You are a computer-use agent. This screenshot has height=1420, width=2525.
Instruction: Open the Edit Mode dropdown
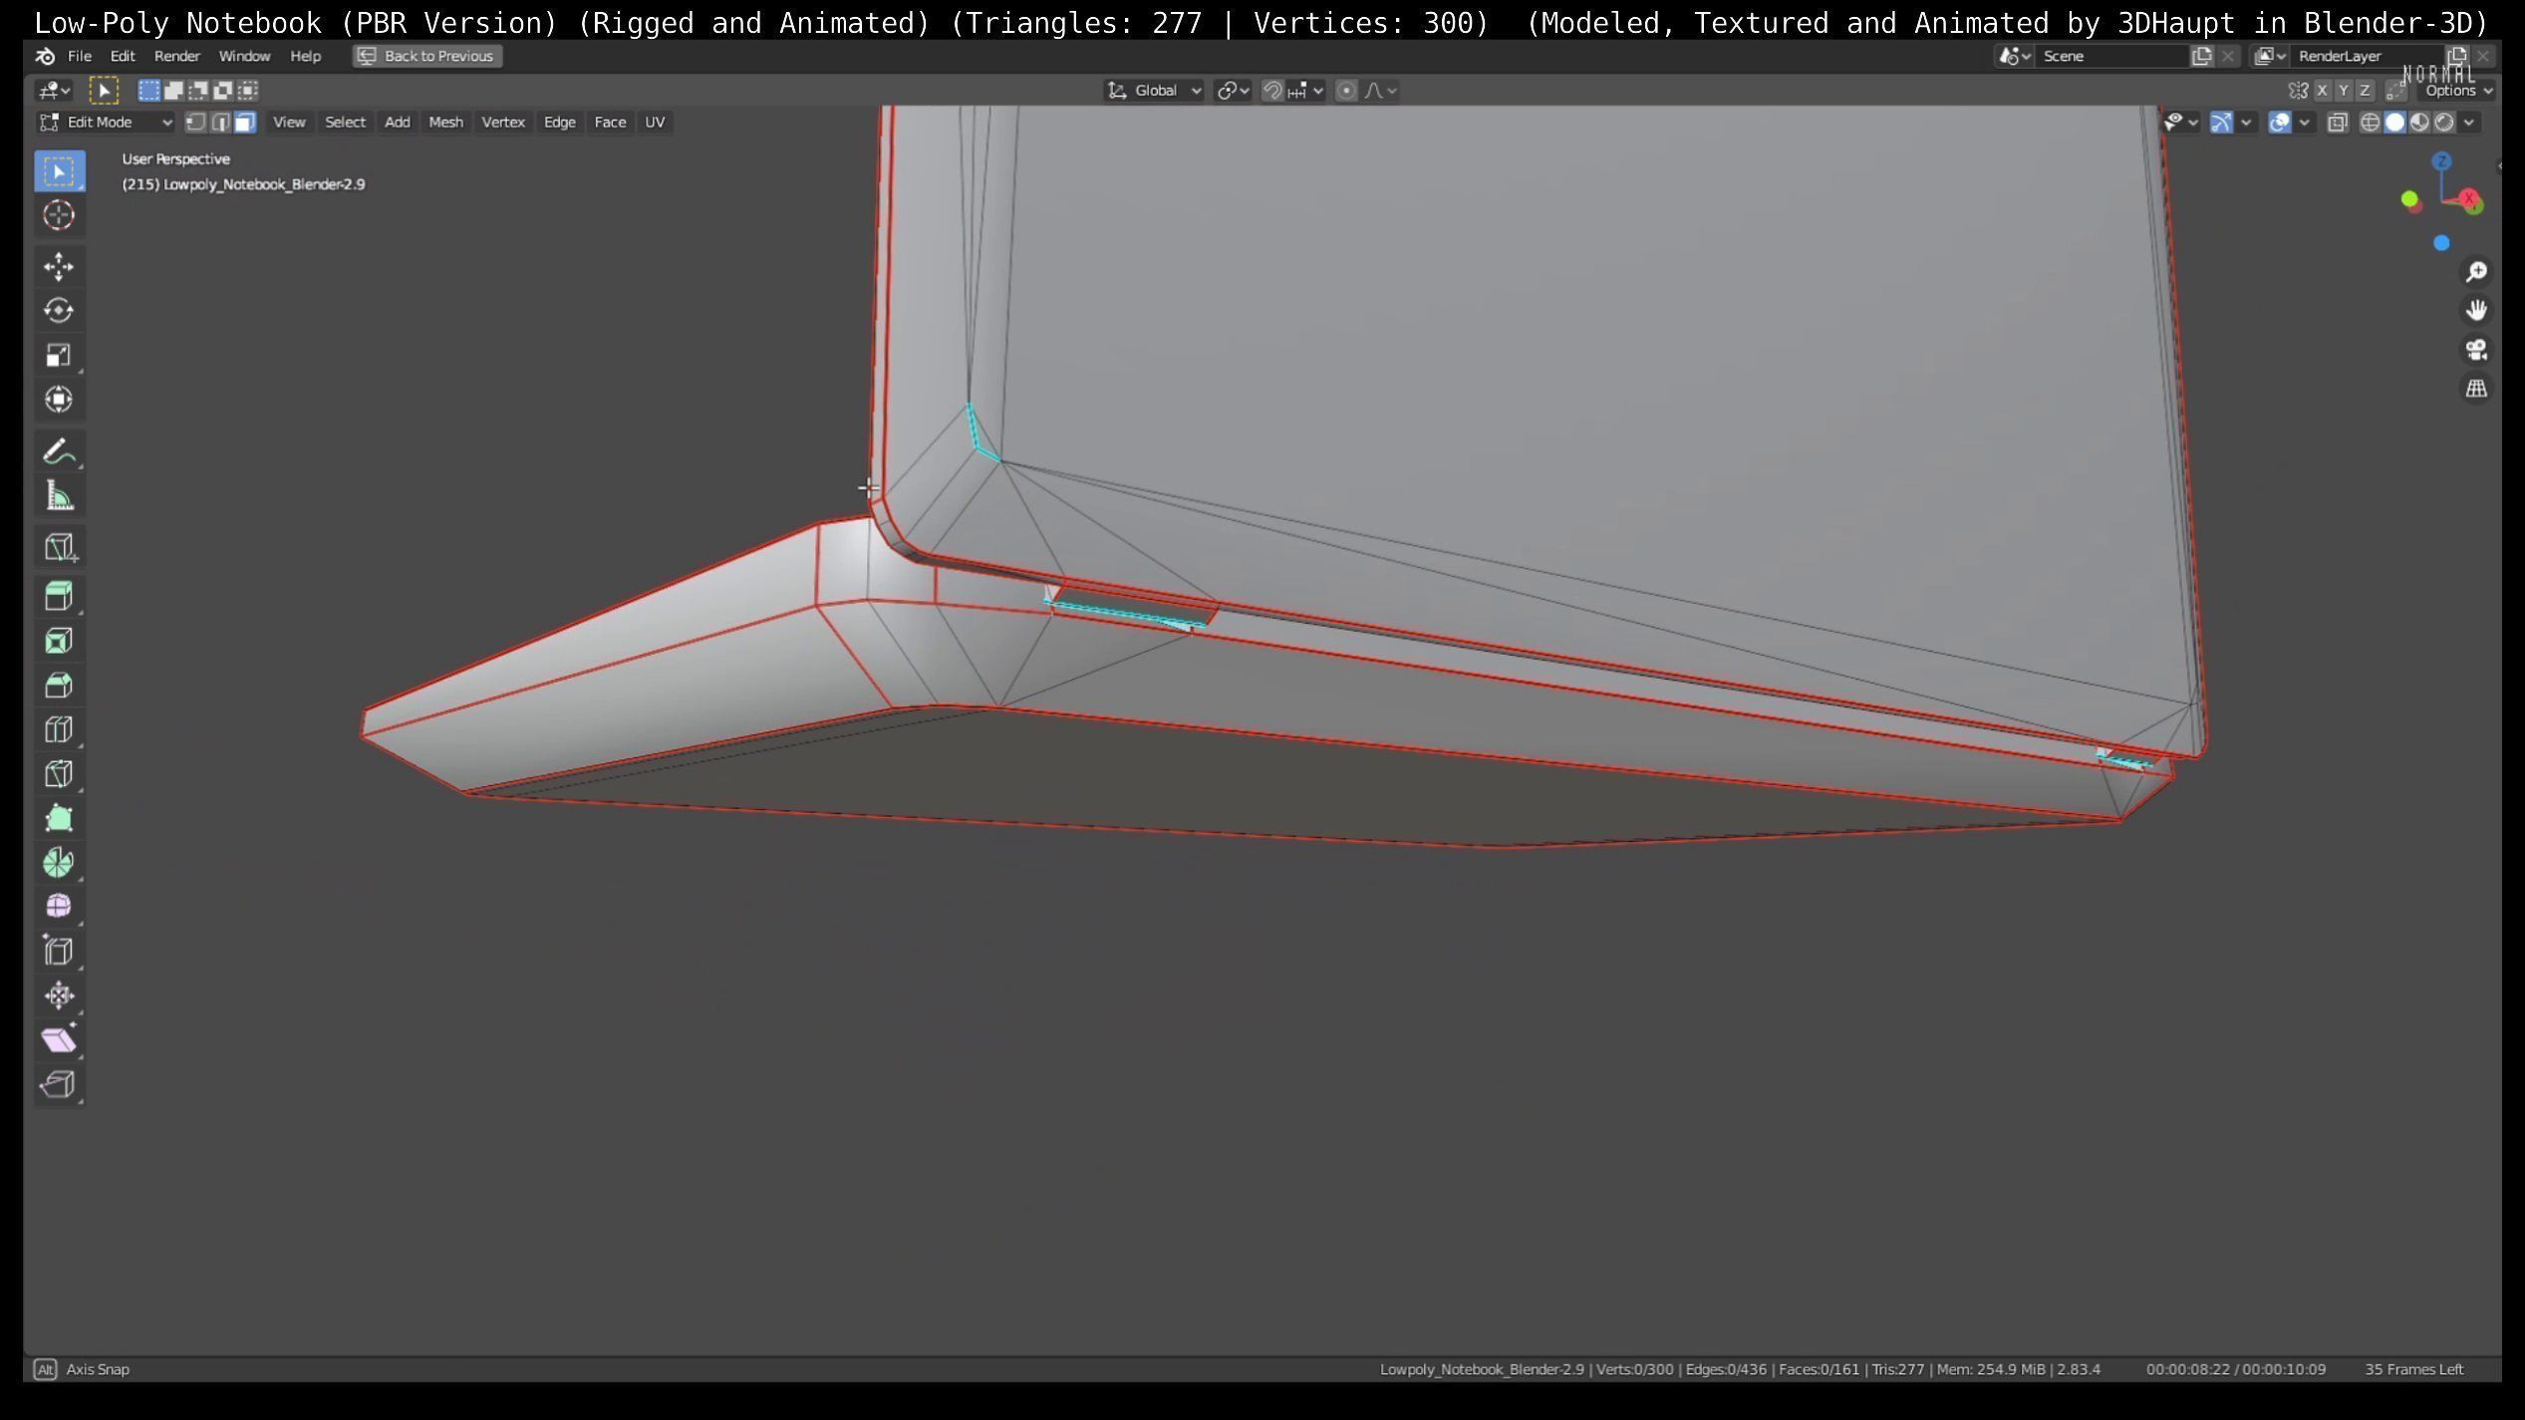106,123
